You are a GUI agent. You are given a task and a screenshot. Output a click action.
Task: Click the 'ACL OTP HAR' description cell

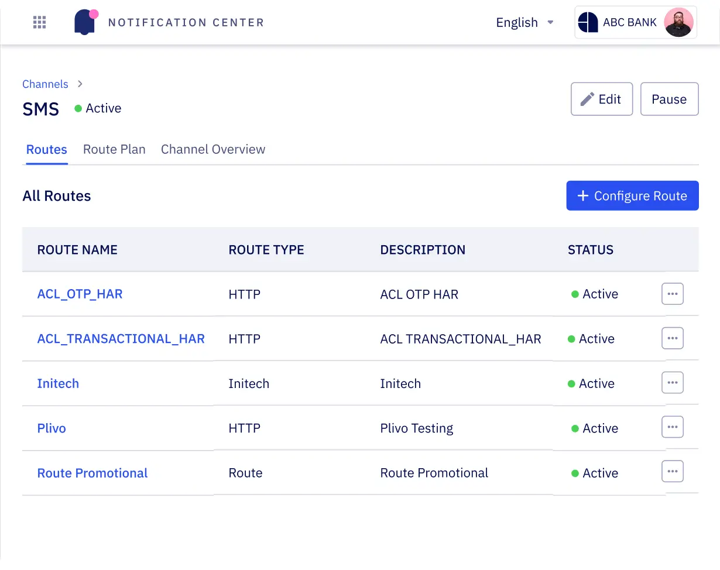click(419, 294)
